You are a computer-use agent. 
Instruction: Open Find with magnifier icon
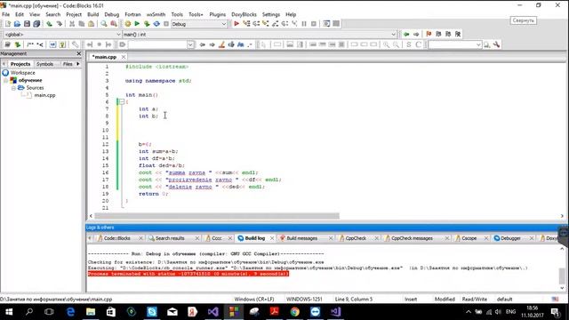point(104,24)
